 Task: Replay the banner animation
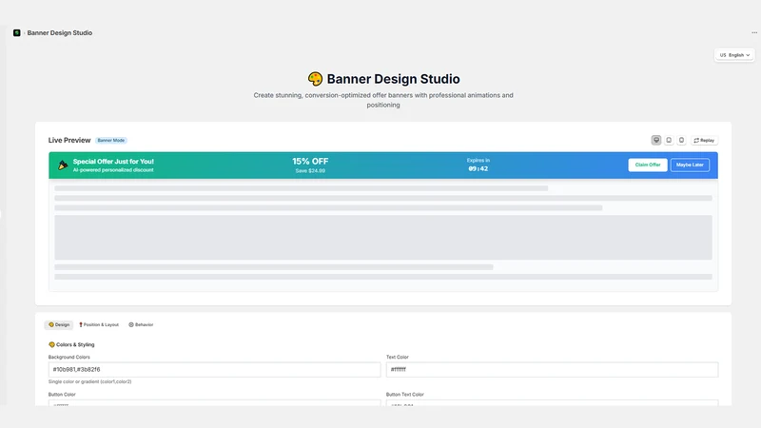click(x=704, y=140)
